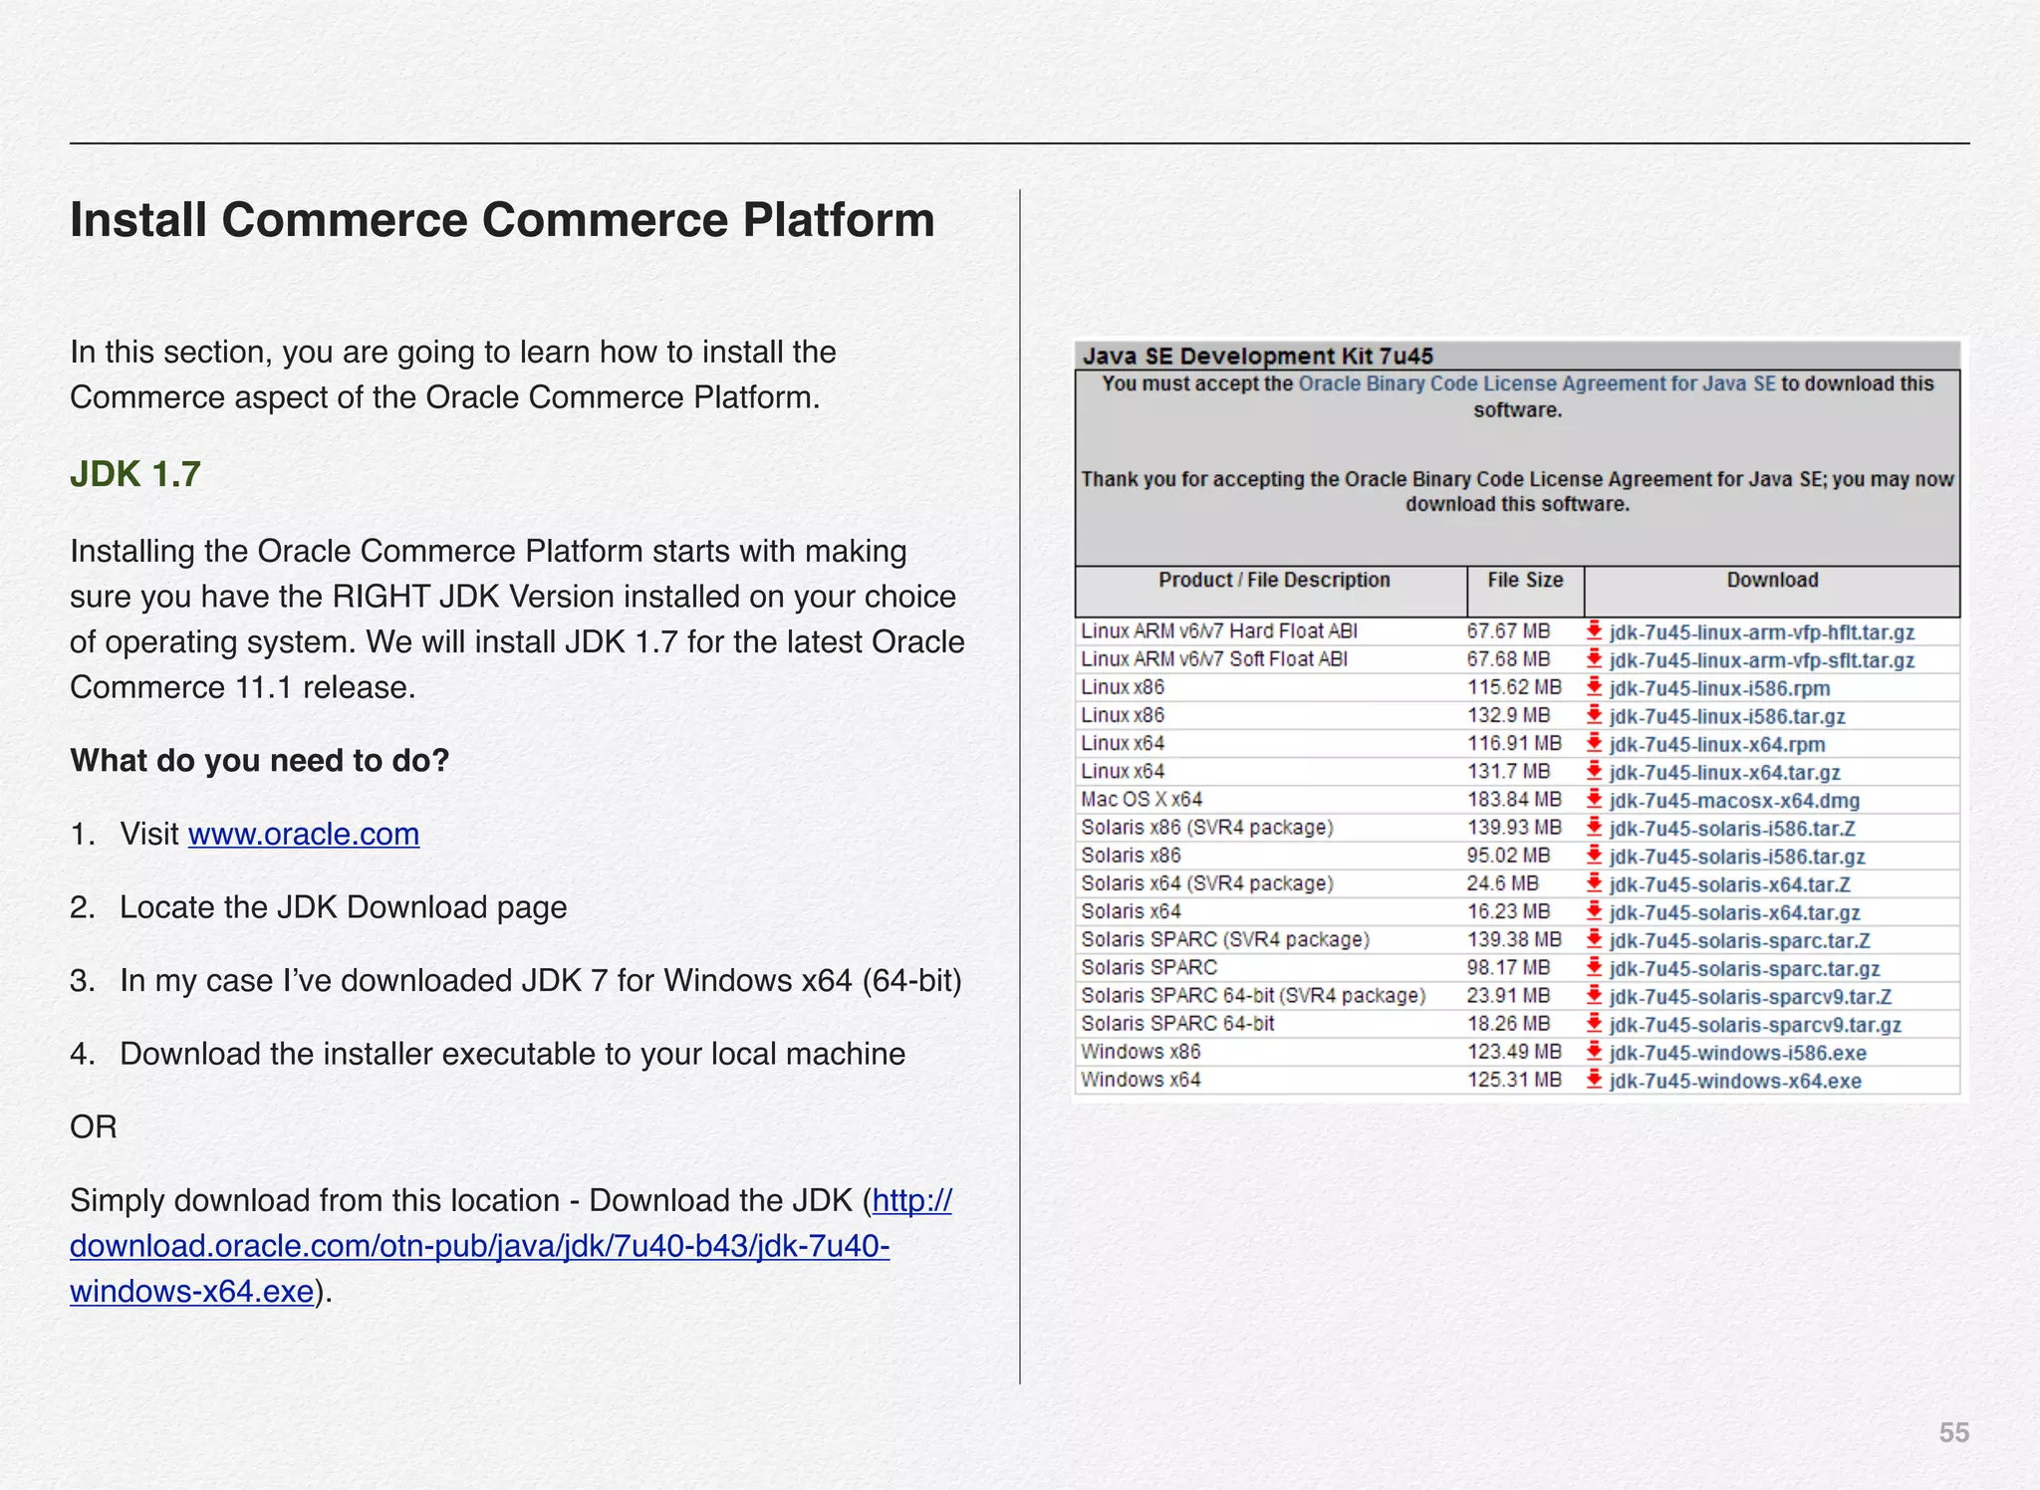Click download icon beside jdk-7u45-windows-x64.exe
2040x1490 pixels.
[x=1594, y=1079]
